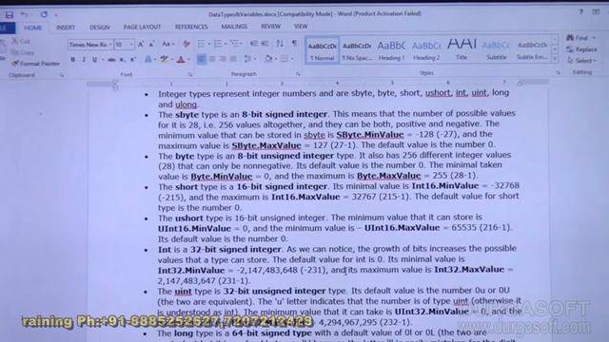Click the Multilevel List icon
Image resolution: width=609 pixels, height=342 pixels.
click(235, 44)
